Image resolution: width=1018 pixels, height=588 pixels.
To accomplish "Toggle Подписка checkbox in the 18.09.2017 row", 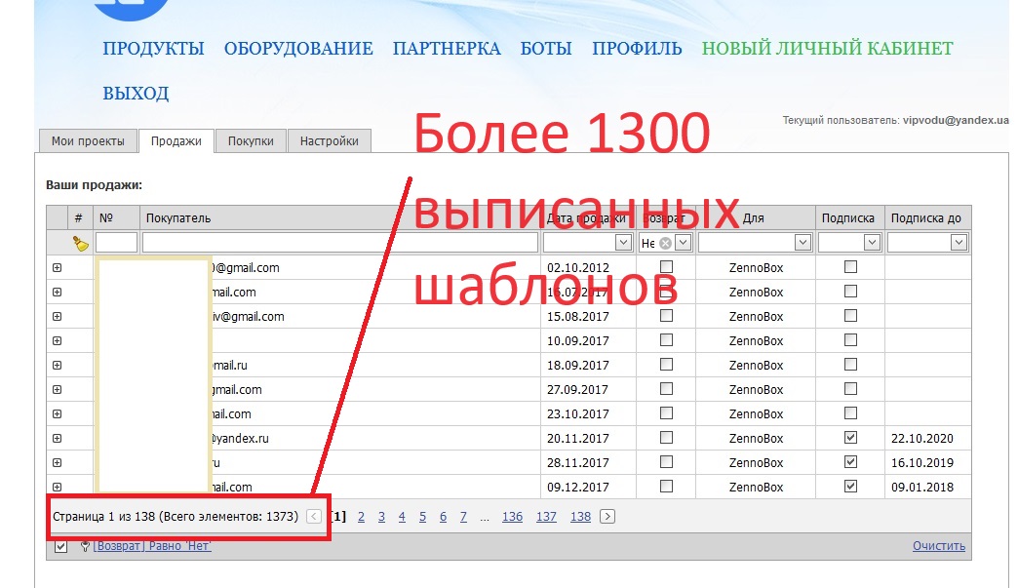I will (850, 364).
